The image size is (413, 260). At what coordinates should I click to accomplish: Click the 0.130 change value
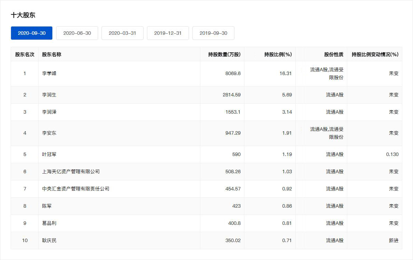point(392,154)
